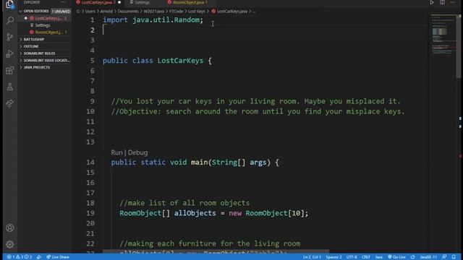463x260 pixels.
Task: Click the W2021Java breadcrumb segment
Action: tap(154, 12)
